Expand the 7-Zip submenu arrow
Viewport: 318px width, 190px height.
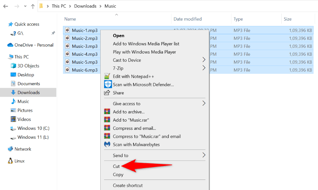pos(204,68)
